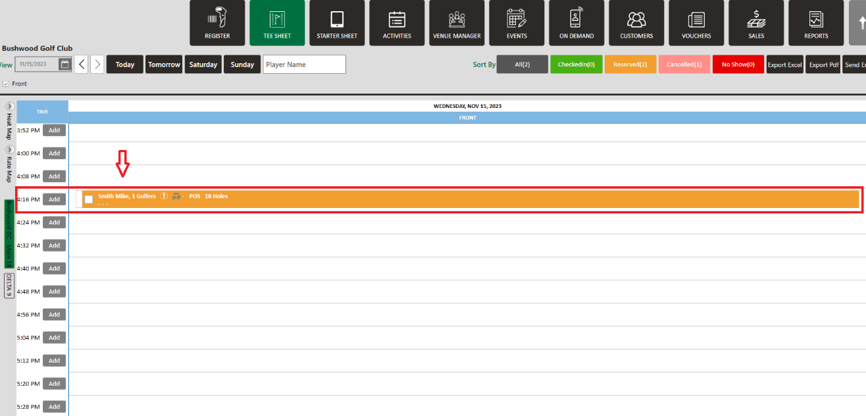Add a booking at 4:56 PM
866x416 pixels.
point(54,315)
